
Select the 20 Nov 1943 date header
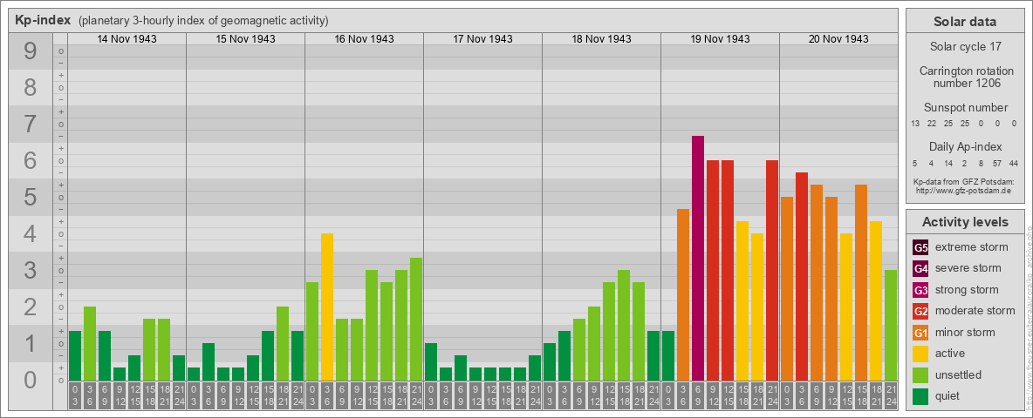click(838, 39)
